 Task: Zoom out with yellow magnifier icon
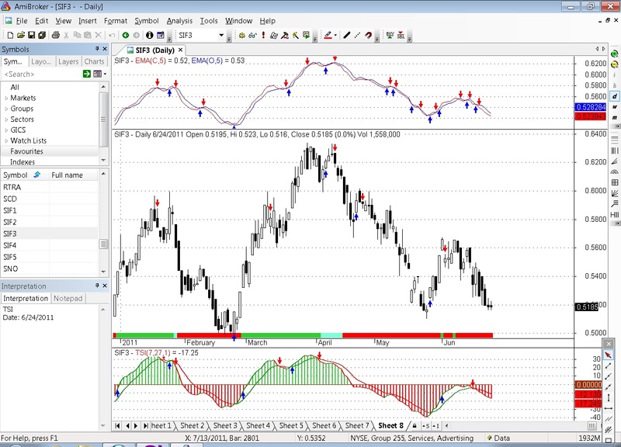614,64
